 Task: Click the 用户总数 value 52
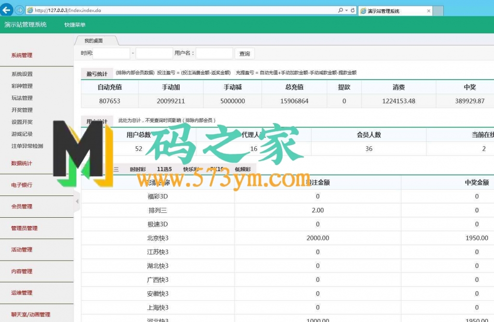coord(138,149)
